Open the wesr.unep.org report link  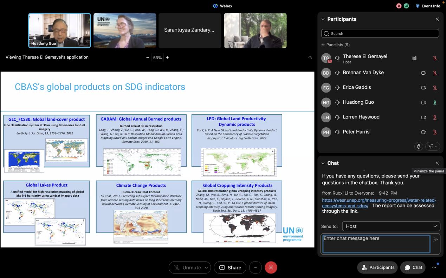(x=379, y=203)
